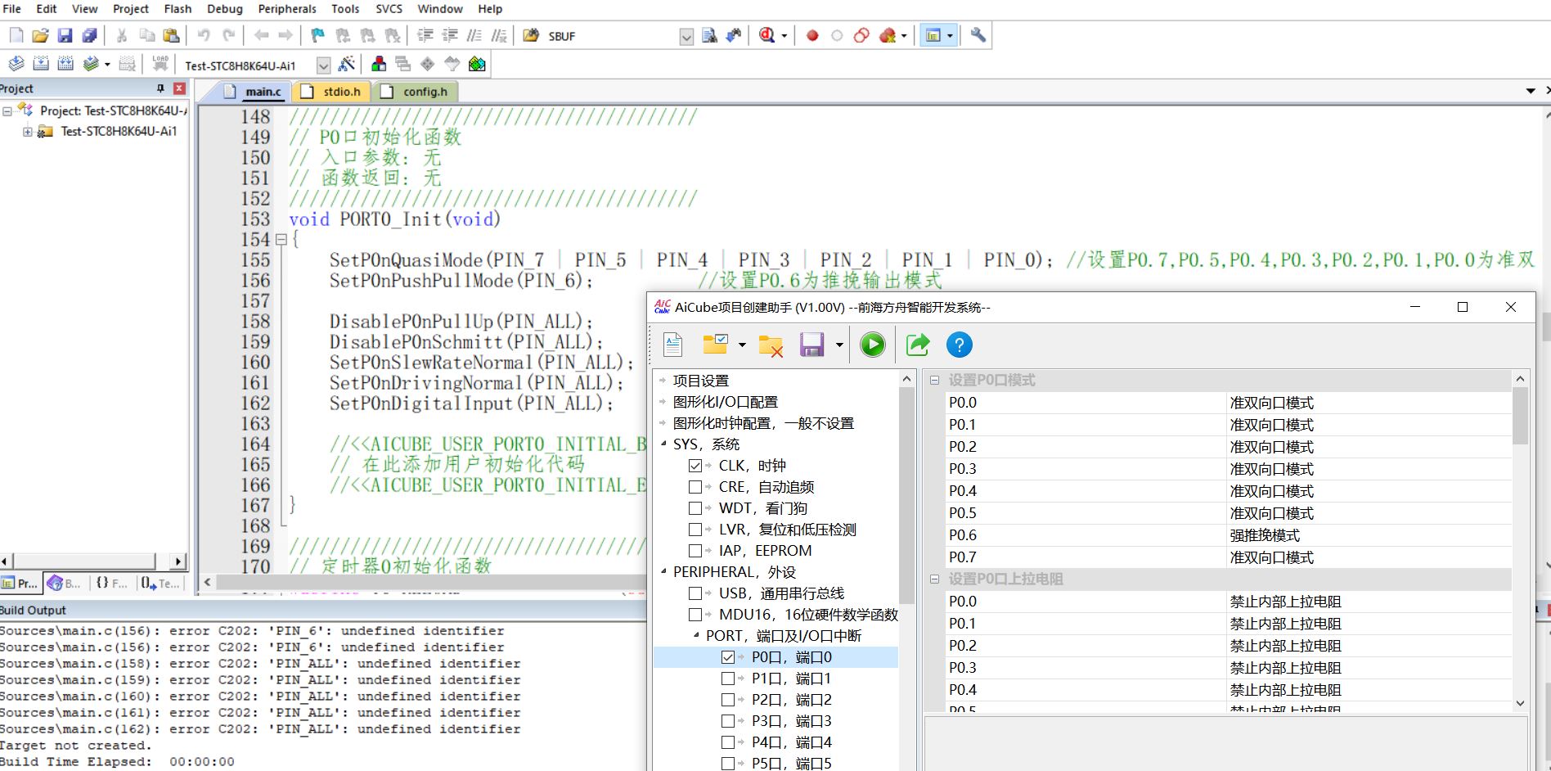Open the Peripherals menu
Screen dimensions: 1551x771
[287, 9]
